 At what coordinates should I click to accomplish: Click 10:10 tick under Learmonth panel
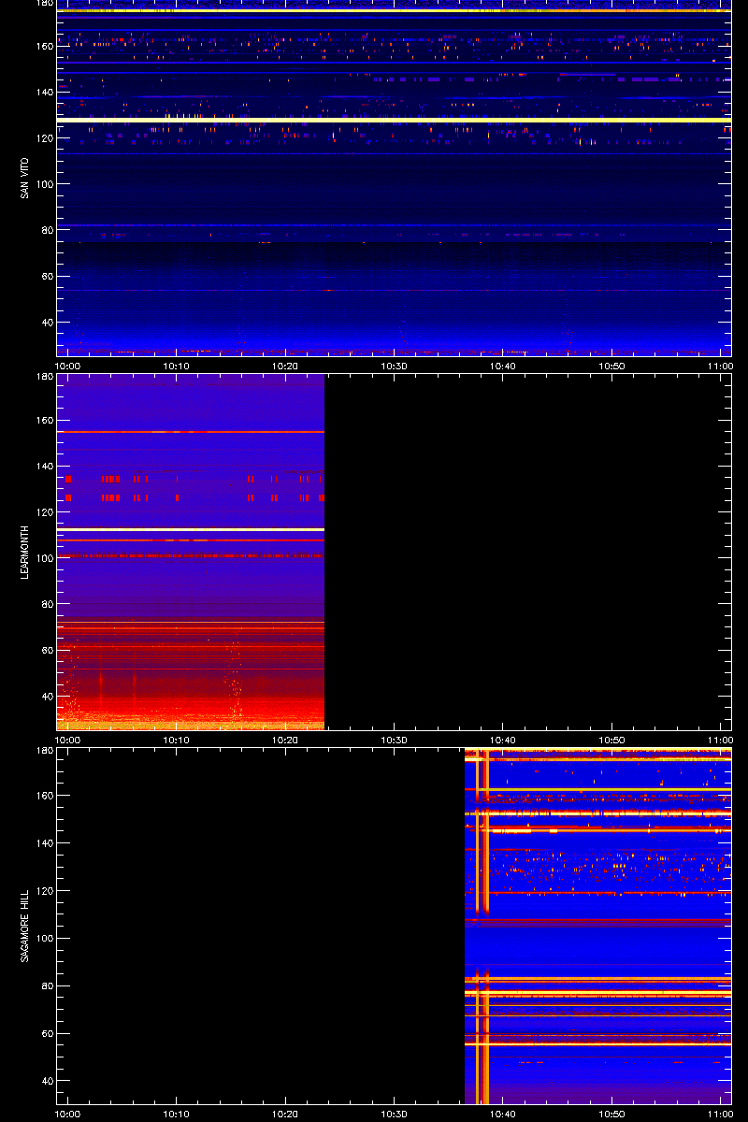tap(176, 740)
